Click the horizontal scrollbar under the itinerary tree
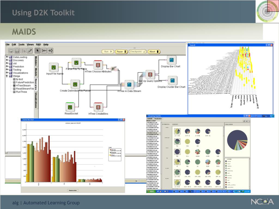The height and width of the screenshot is (209, 279). [13, 153]
